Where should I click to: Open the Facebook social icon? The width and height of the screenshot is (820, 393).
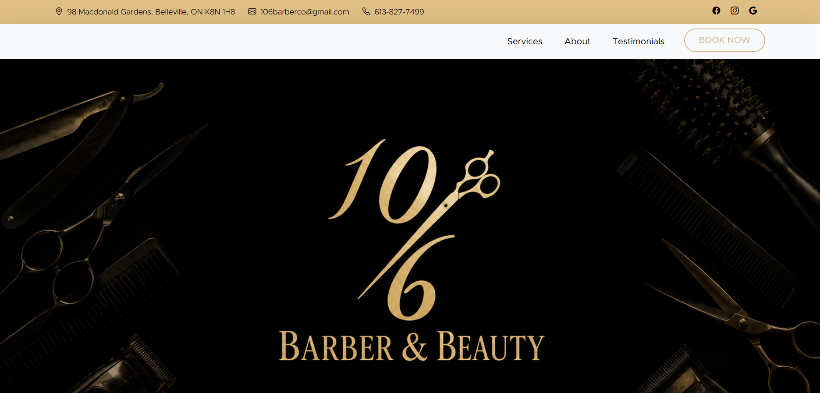[716, 11]
